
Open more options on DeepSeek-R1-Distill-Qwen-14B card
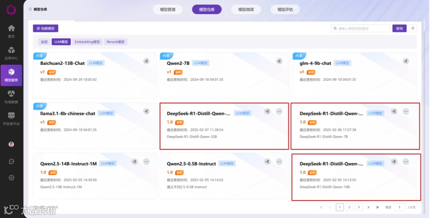(406, 162)
